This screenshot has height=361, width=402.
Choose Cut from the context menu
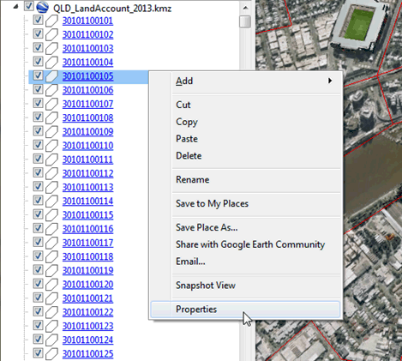pyautogui.click(x=246, y=105)
